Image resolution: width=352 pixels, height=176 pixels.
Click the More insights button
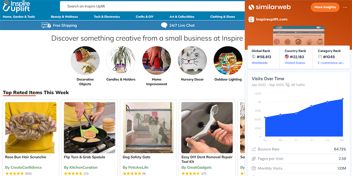[x=325, y=7]
